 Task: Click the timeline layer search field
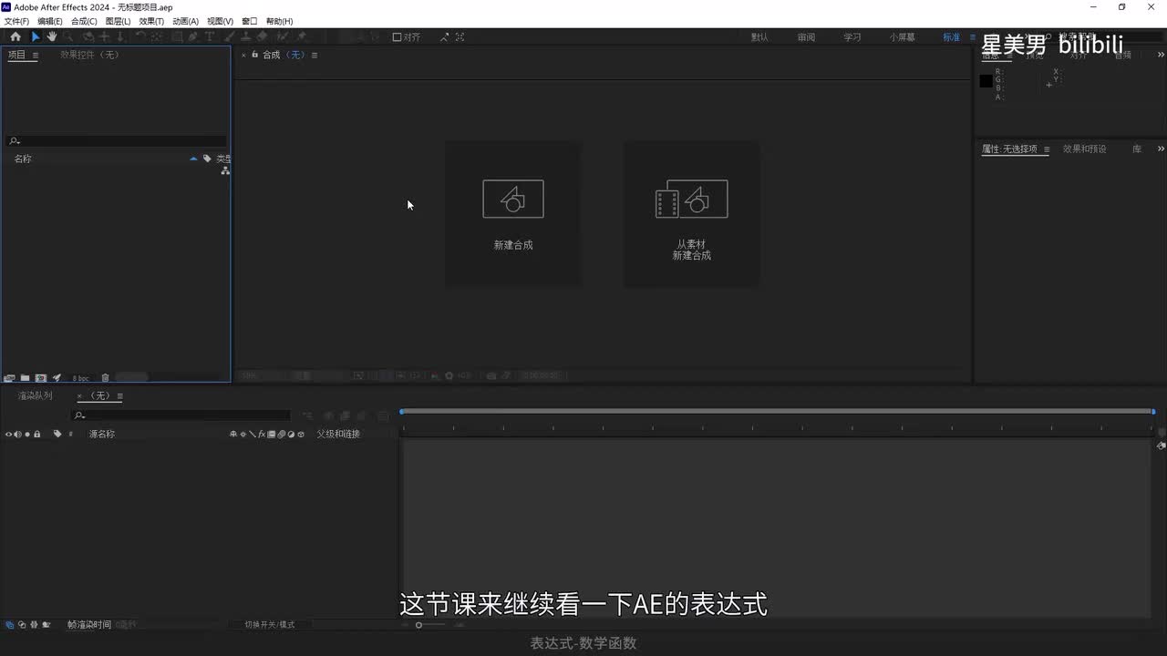(x=182, y=415)
